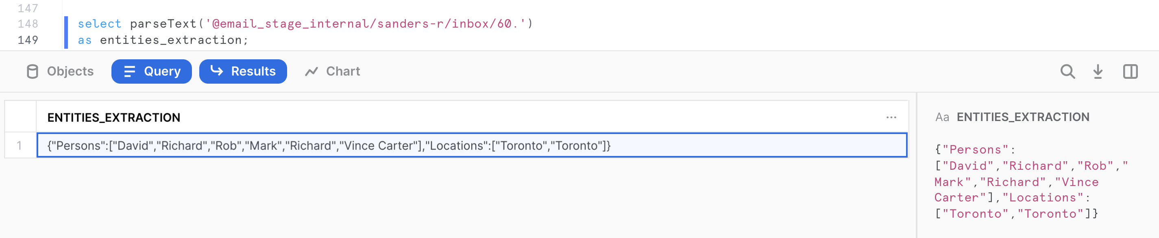Screen dimensions: 1159x238
Task: Toggle the side panel layout icon
Action: 1130,71
